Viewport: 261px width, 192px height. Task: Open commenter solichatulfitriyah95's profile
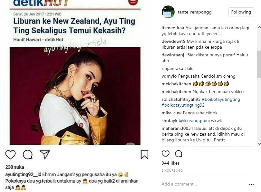point(181,100)
